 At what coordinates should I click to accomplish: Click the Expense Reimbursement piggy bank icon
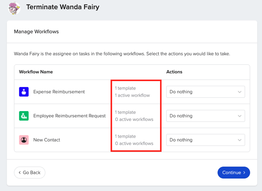[24, 92]
